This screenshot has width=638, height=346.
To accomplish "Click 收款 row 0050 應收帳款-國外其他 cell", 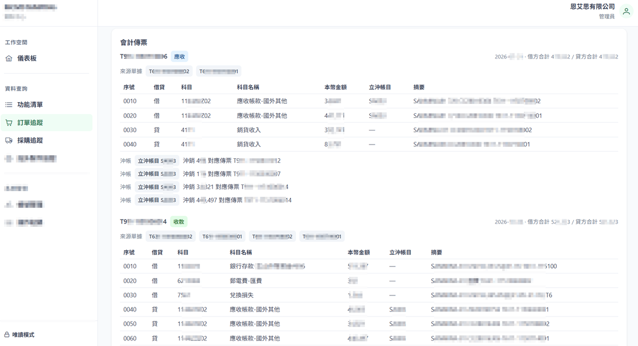I will 255,324.
